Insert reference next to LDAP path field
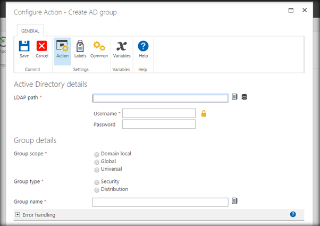Viewport: 320px width, 226px height. (234, 97)
